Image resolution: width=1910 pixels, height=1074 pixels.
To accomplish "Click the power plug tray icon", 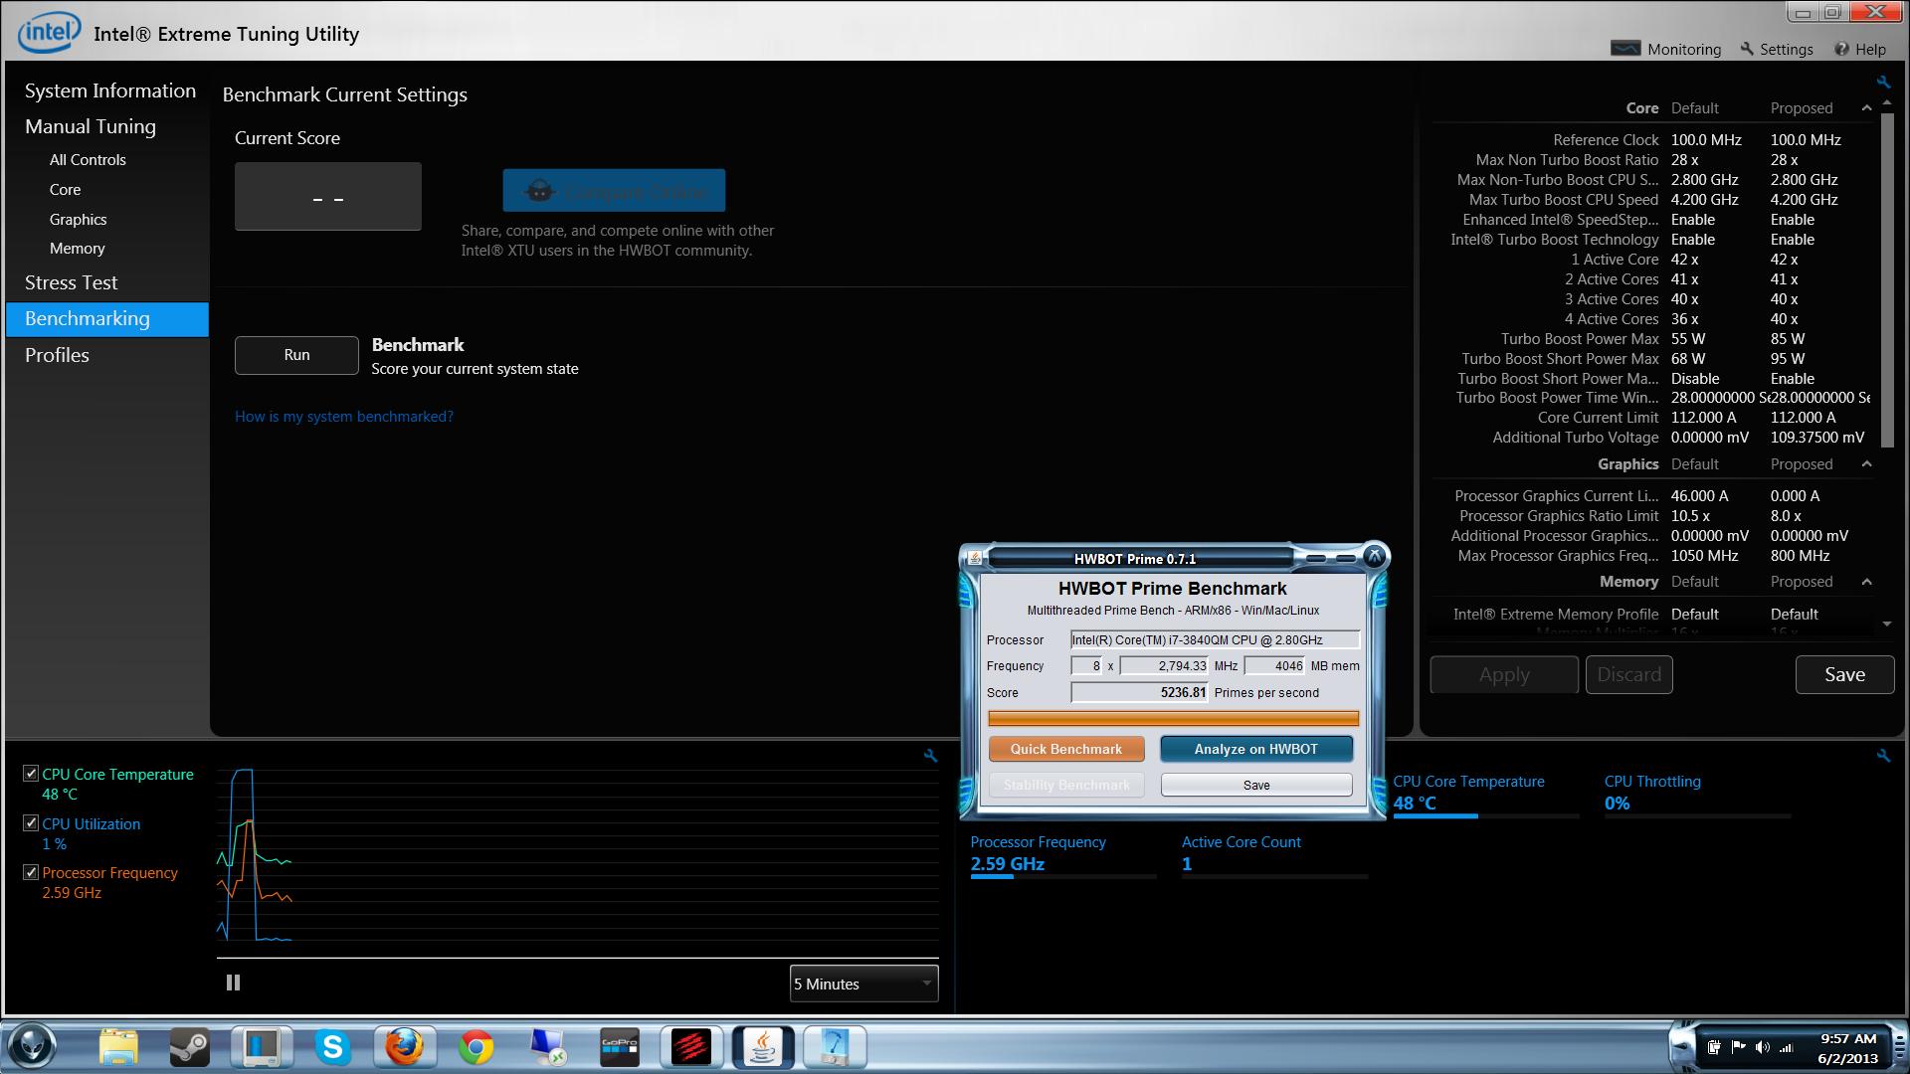I will [1714, 1047].
